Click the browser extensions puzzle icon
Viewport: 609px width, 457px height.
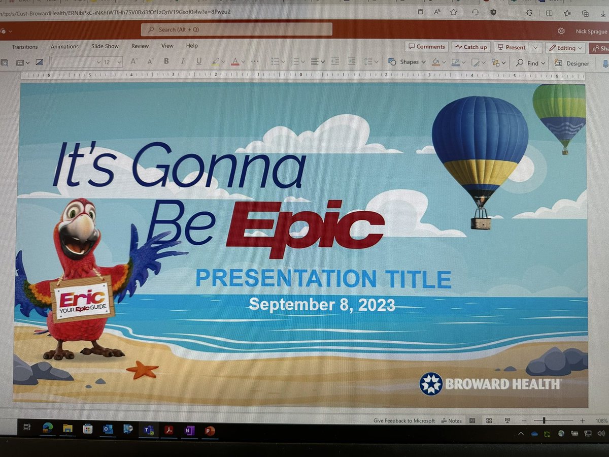coord(529,13)
